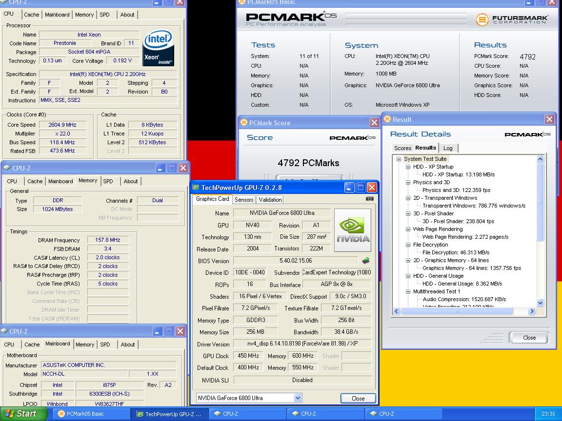Close the PCMark Score window
The height and width of the screenshot is (421, 562).
click(x=374, y=123)
